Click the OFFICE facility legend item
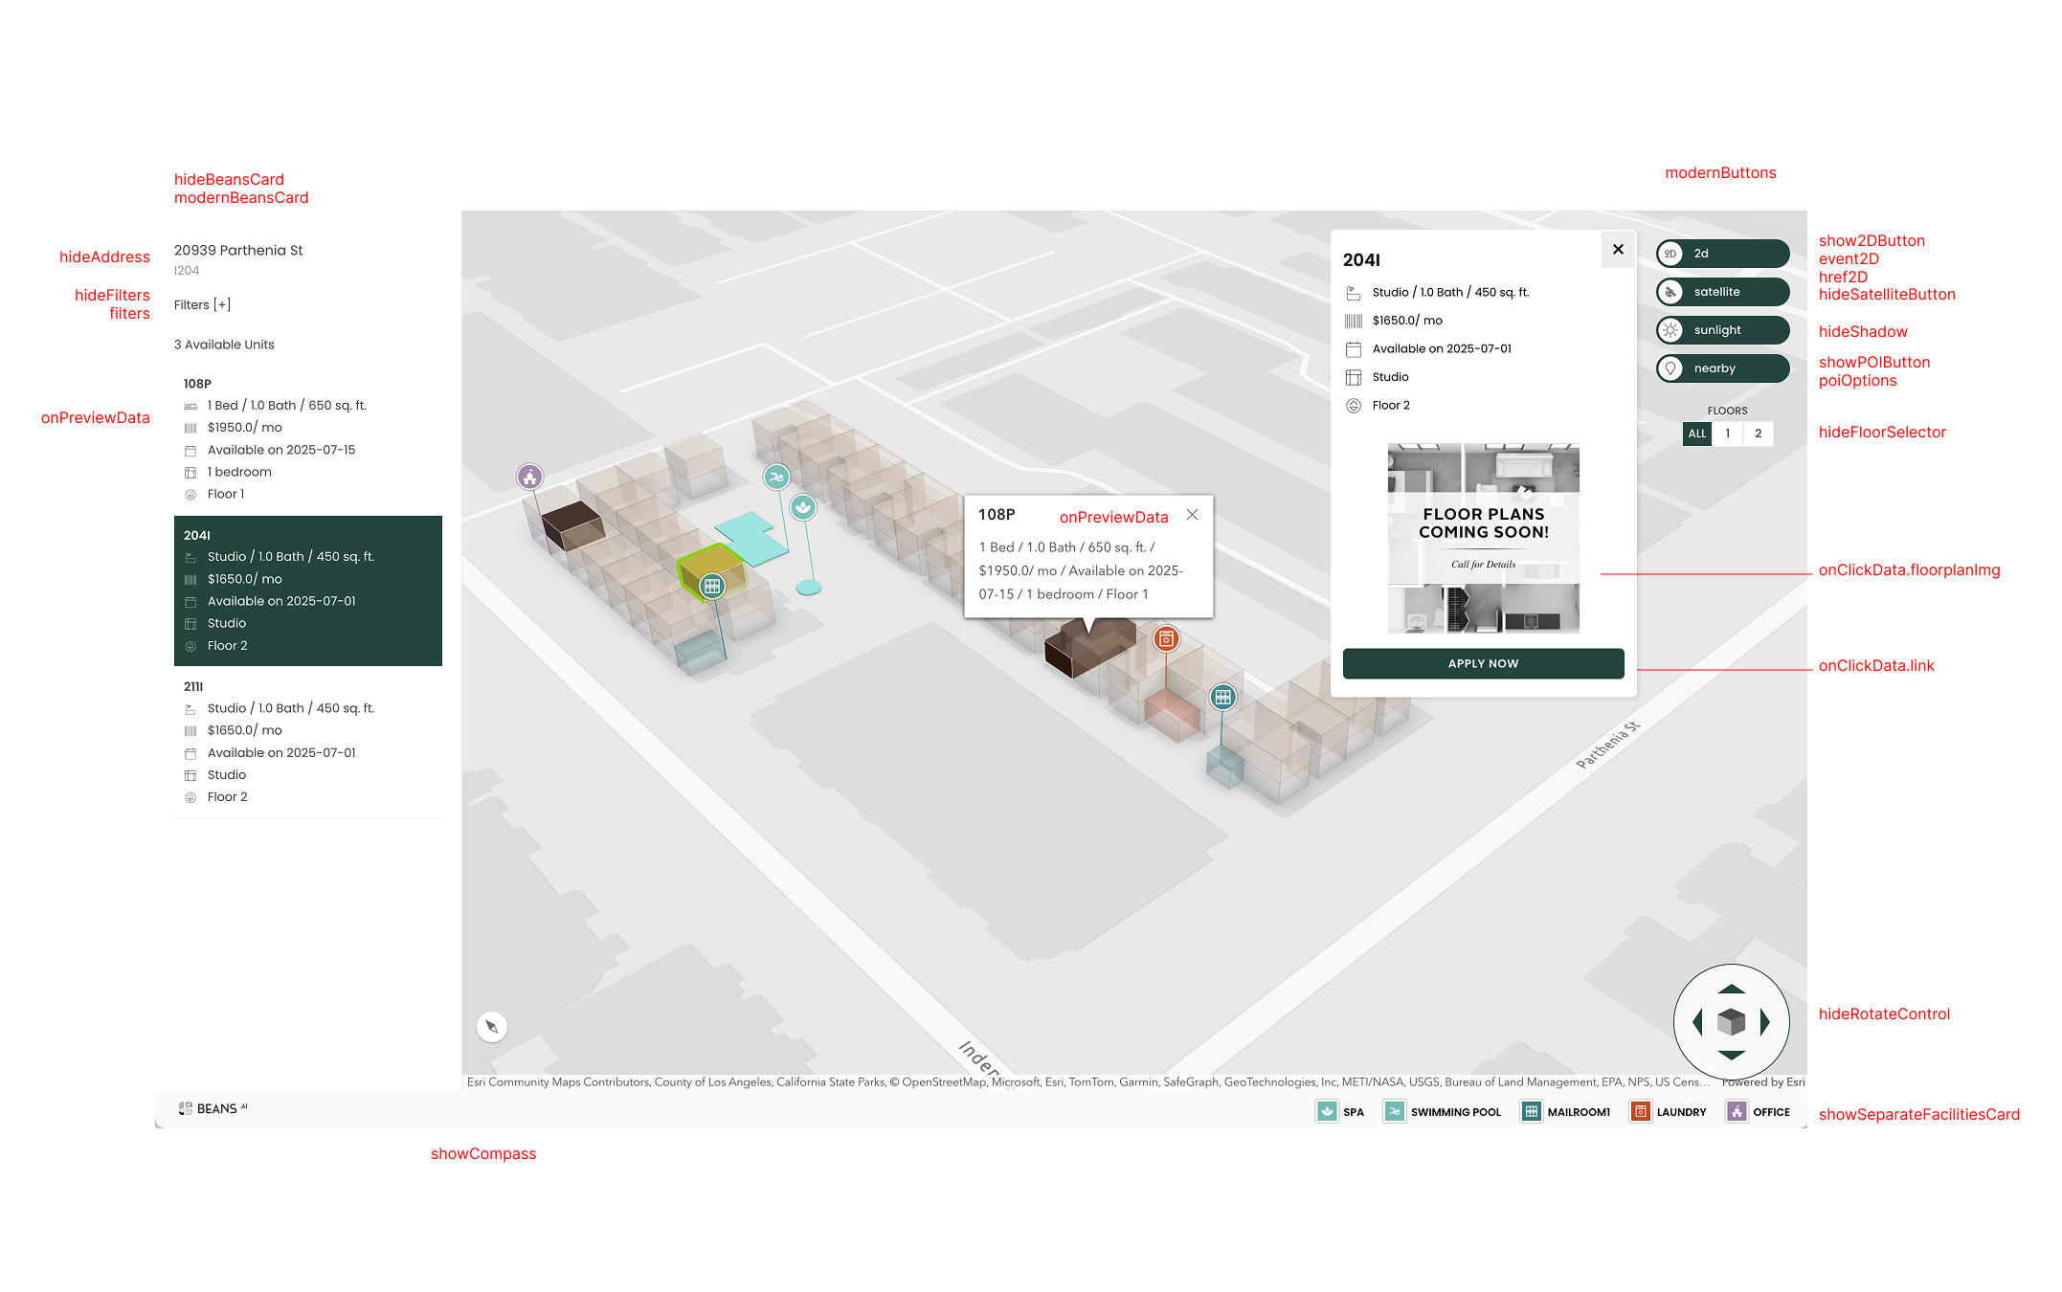The width and height of the screenshot is (2062, 1292). click(x=1759, y=1112)
